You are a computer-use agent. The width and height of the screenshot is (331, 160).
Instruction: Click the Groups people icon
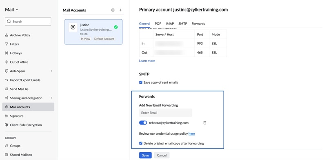coord(7,146)
